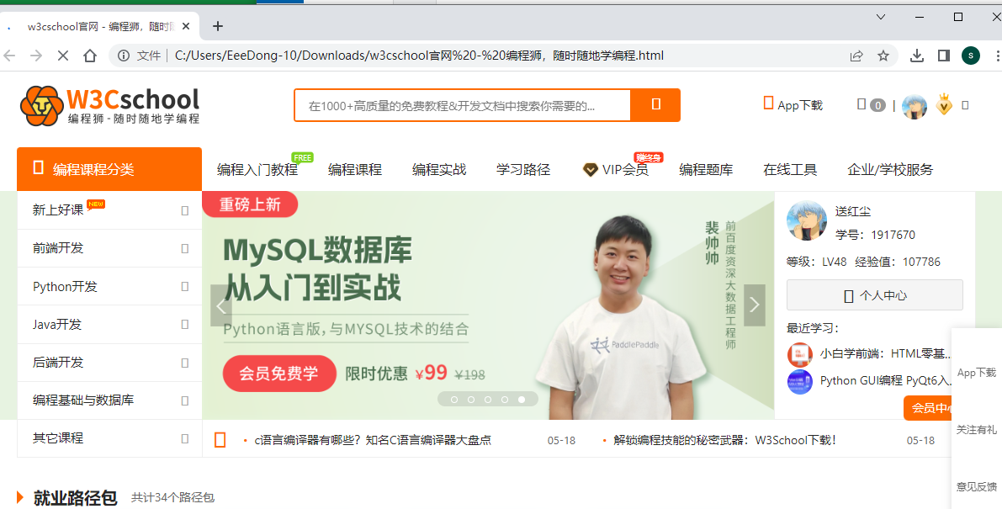Select the first carousel dot

point(454,400)
